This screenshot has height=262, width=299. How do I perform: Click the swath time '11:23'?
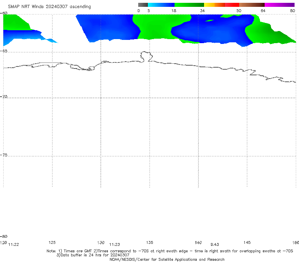click(x=114, y=245)
